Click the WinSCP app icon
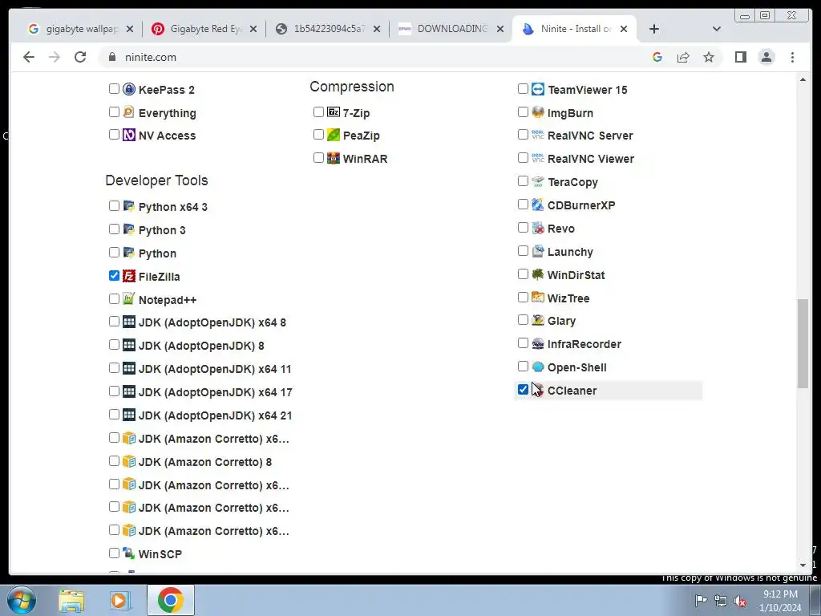 click(x=129, y=553)
